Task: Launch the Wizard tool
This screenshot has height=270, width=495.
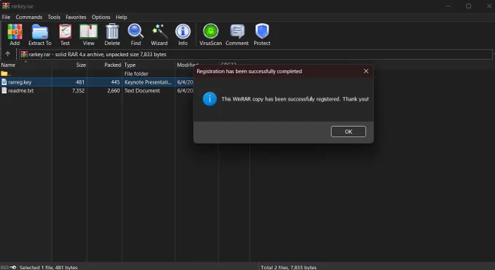Action: click(159, 35)
